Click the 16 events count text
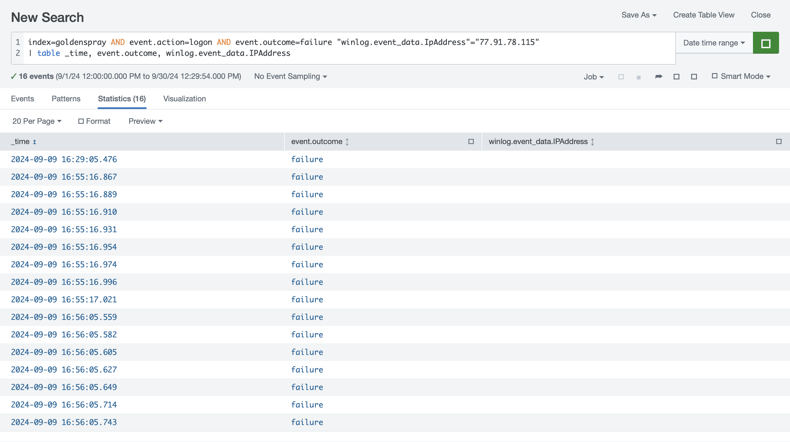 [x=36, y=76]
